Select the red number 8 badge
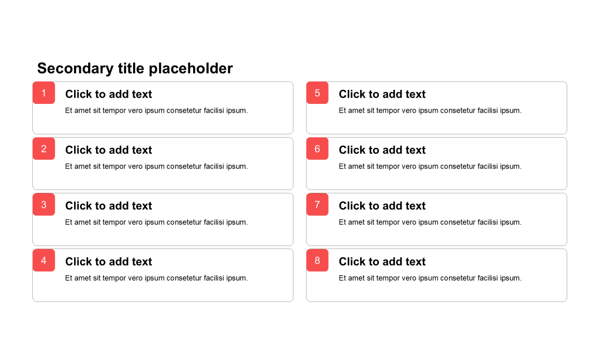This screenshot has height=337, width=600. coord(317,260)
